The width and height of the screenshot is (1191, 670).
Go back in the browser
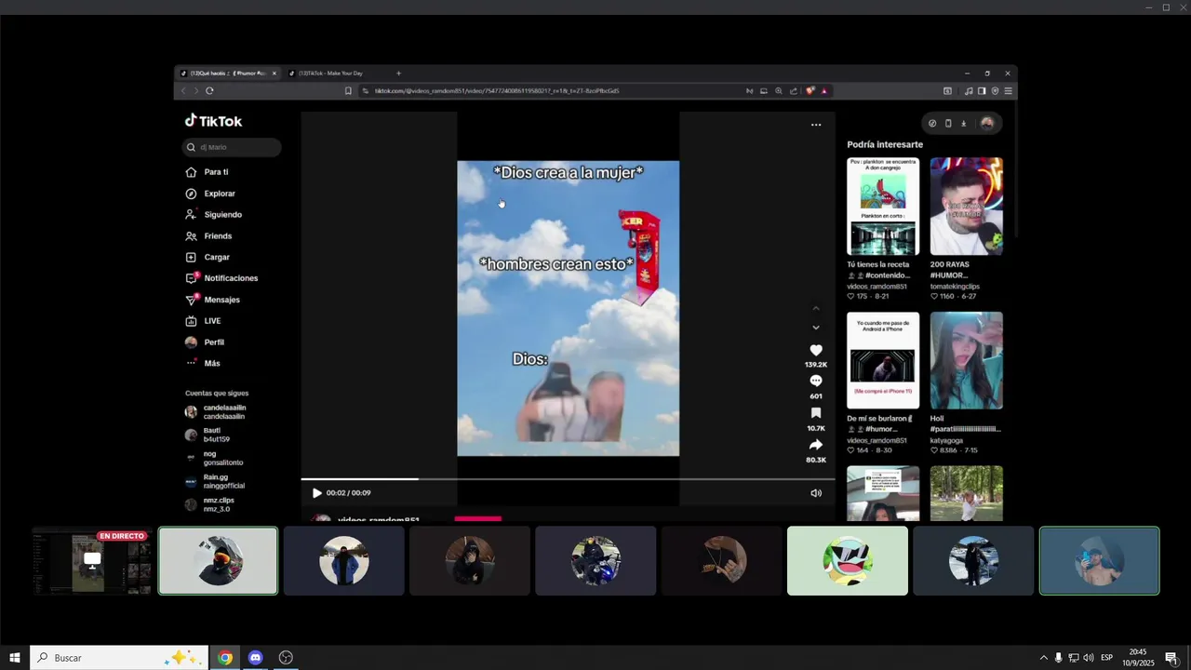pos(183,91)
